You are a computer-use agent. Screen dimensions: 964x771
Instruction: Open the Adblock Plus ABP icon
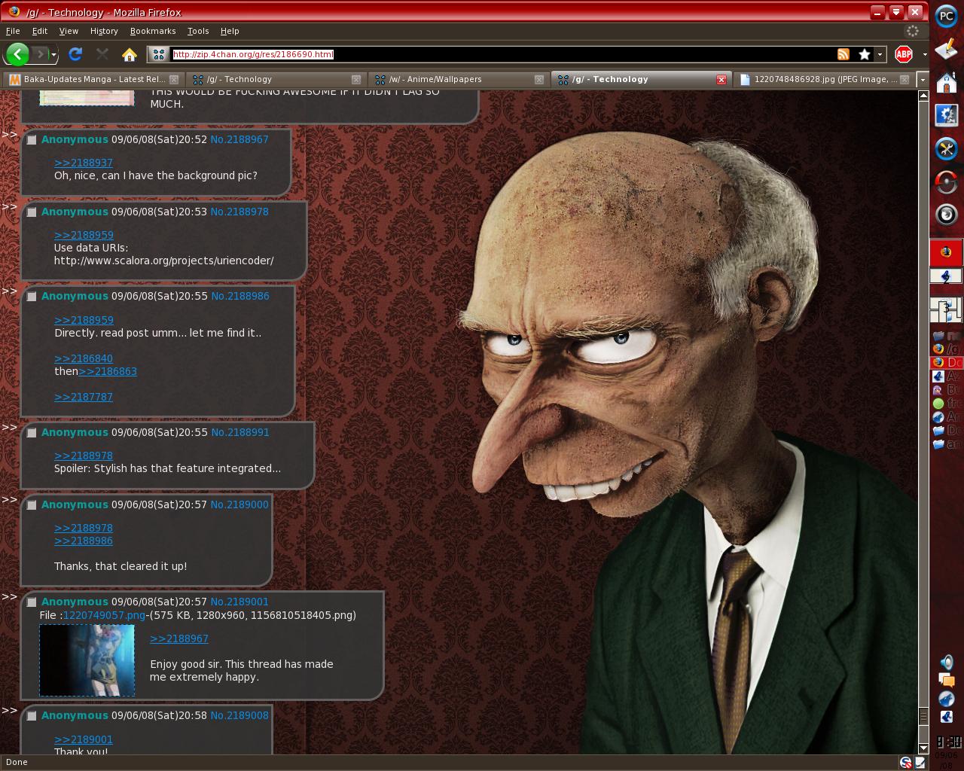pos(904,53)
